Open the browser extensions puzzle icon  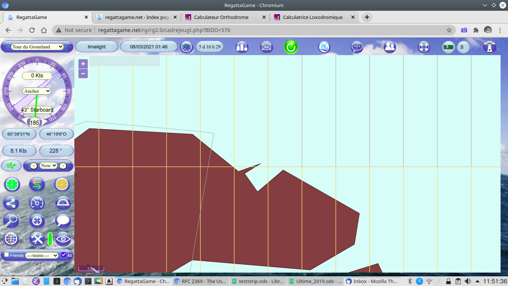pyautogui.click(x=476, y=30)
